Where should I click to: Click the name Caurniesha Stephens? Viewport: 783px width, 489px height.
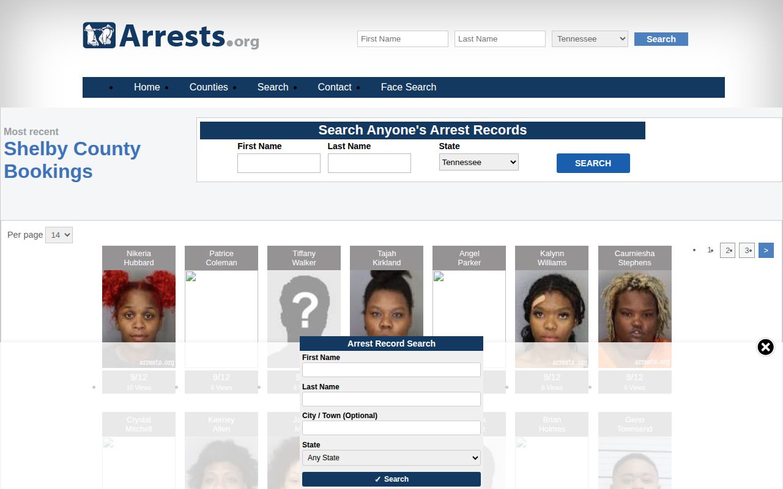635,258
